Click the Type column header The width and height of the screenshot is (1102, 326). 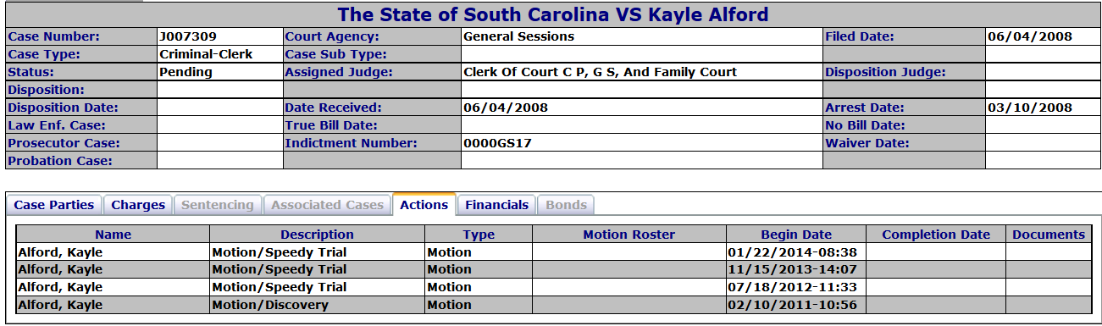[x=479, y=235]
